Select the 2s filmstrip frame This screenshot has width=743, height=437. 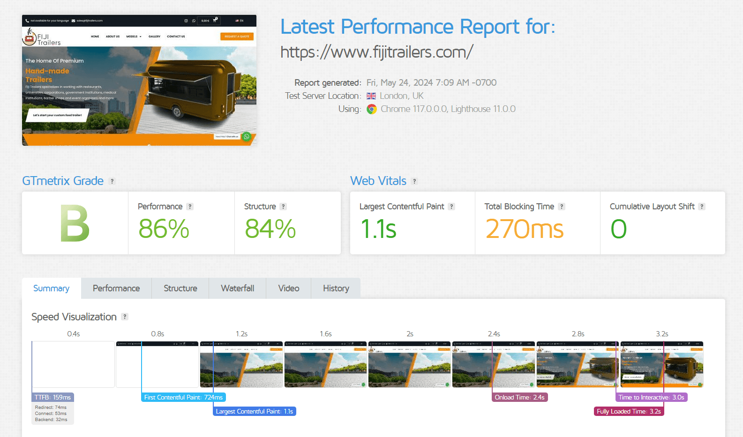click(x=410, y=364)
